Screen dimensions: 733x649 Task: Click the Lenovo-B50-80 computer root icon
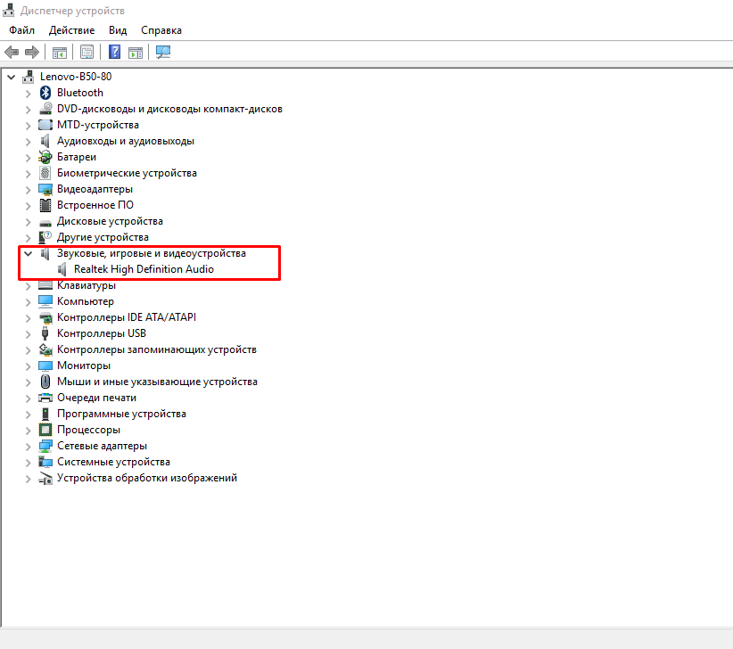[29, 76]
